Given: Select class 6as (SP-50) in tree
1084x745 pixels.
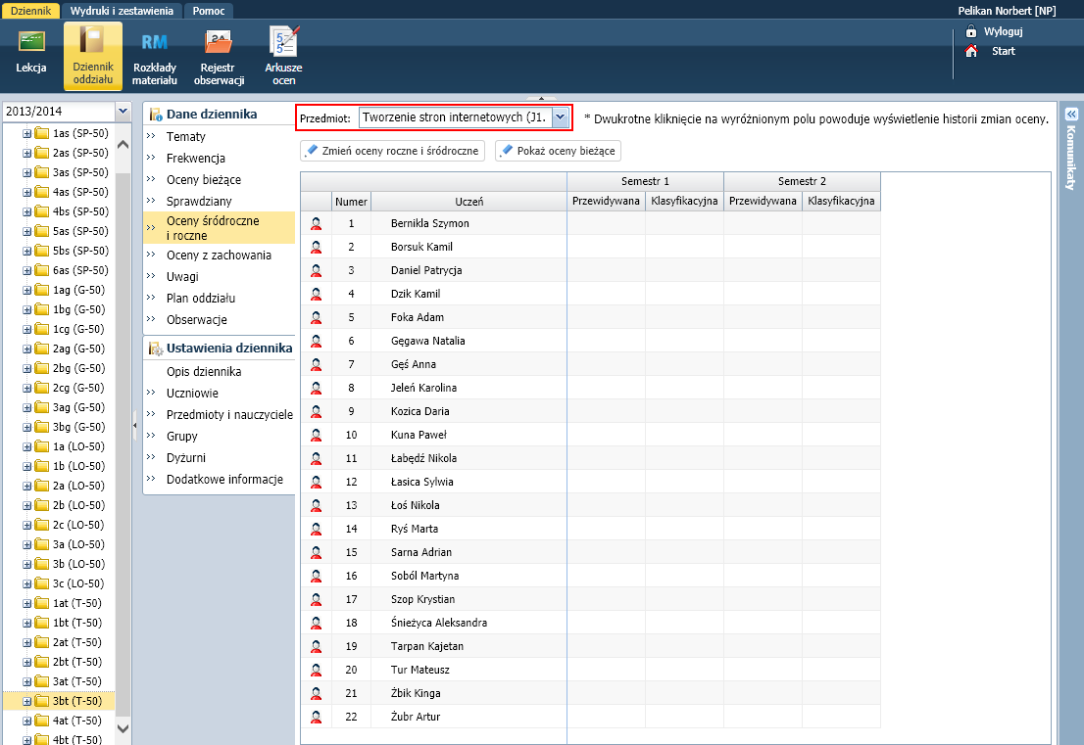Looking at the screenshot, I should tap(80, 270).
